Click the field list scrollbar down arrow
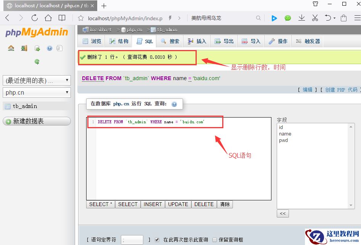This screenshot has width=361, height=245. [351, 205]
